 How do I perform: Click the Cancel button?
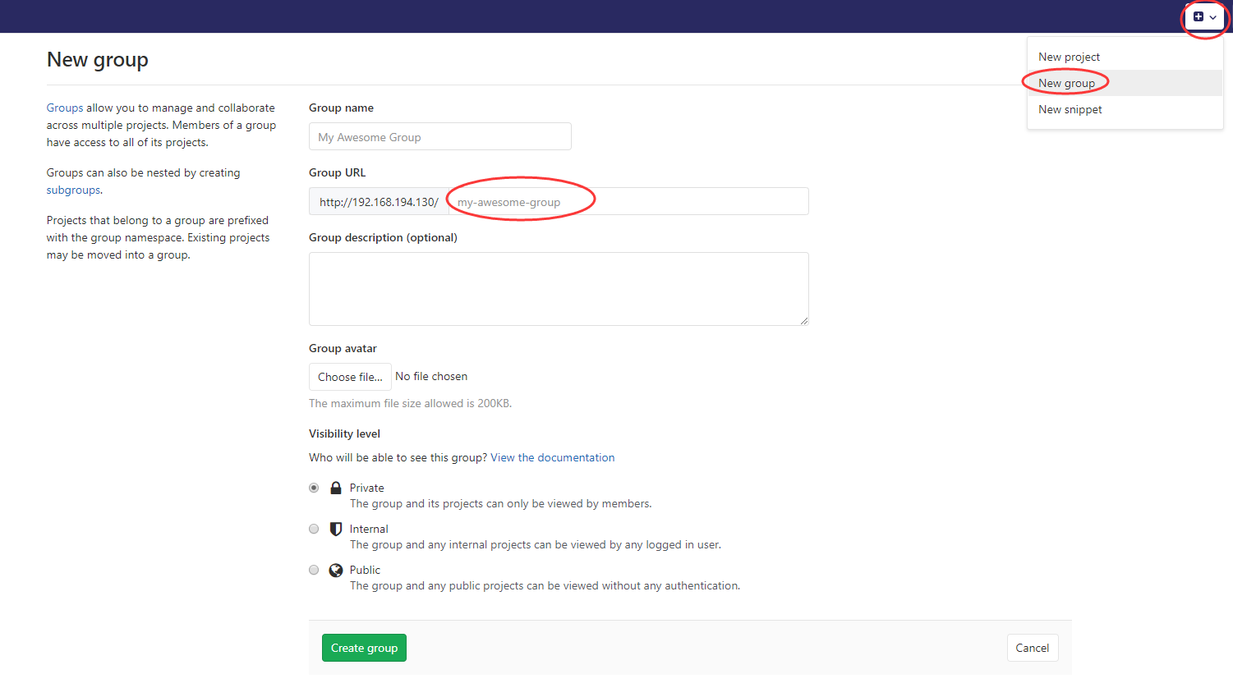(x=1033, y=648)
